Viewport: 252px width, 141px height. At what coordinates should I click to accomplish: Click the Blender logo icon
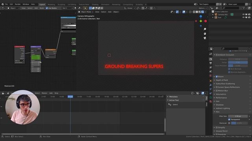click(x=3, y=4)
